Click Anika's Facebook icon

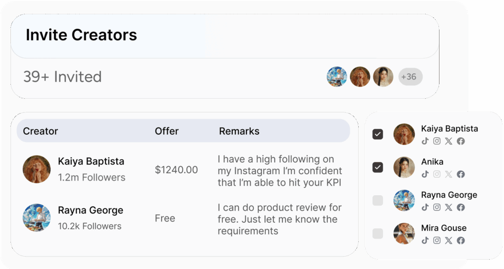pyautogui.click(x=461, y=174)
